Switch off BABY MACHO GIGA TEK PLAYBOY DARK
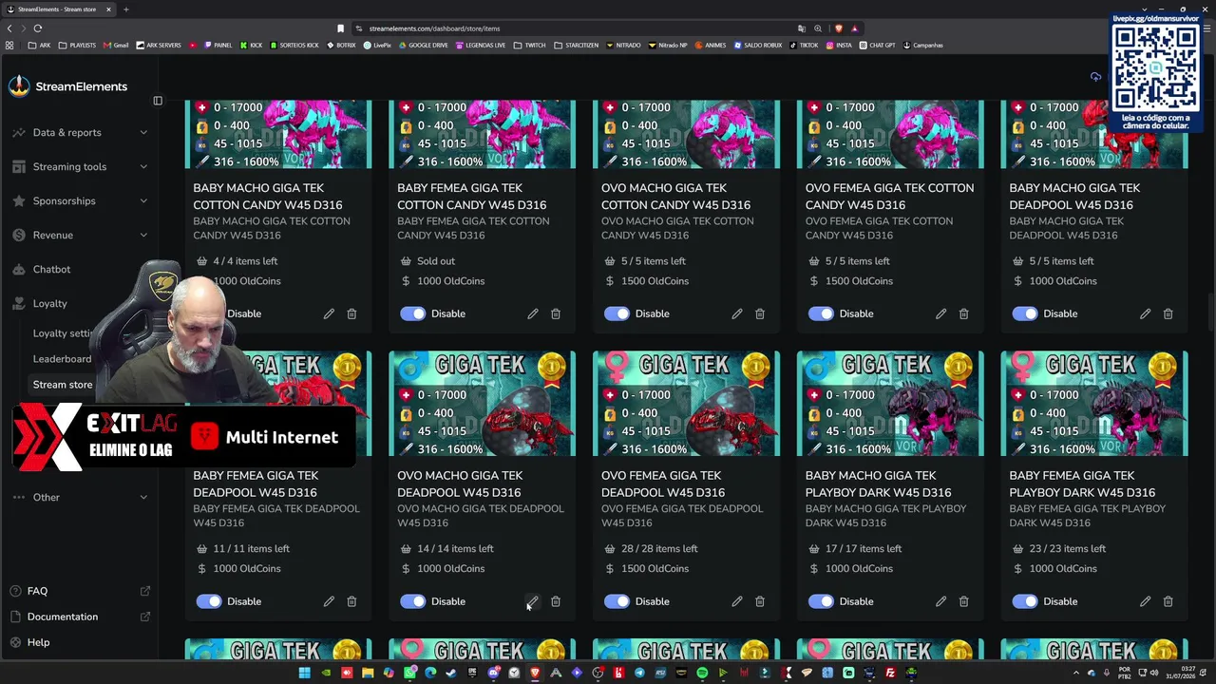 [821, 601]
